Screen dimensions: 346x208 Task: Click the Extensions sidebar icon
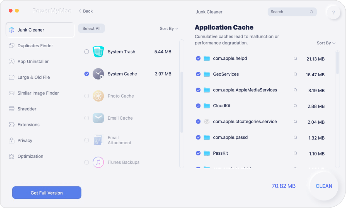(11, 125)
